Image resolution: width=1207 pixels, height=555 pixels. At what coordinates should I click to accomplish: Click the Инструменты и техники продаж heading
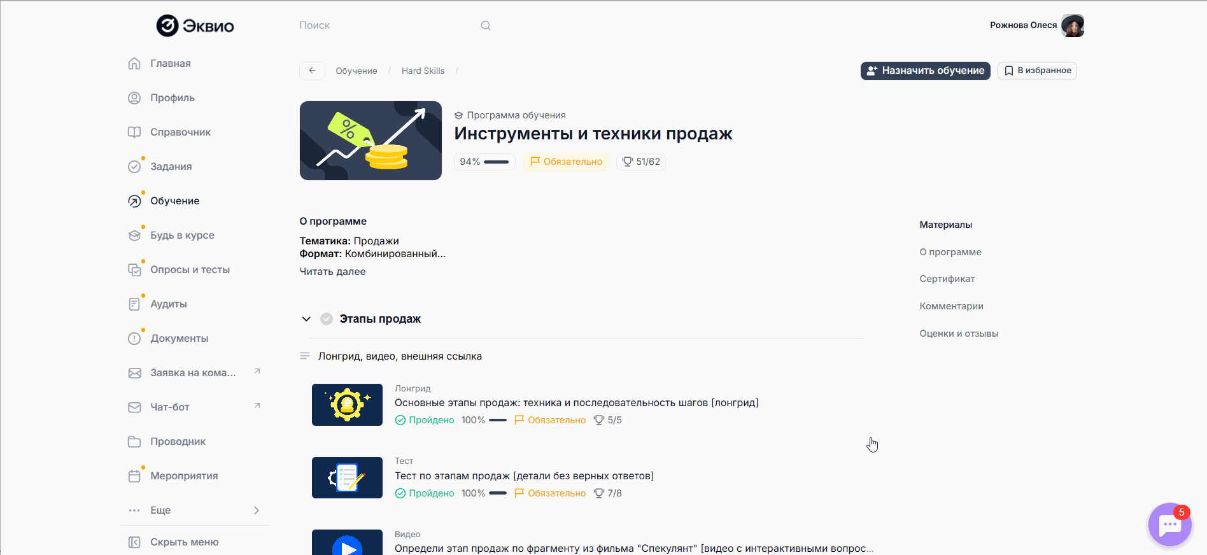click(x=593, y=134)
